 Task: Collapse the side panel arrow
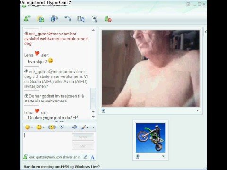(205, 32)
